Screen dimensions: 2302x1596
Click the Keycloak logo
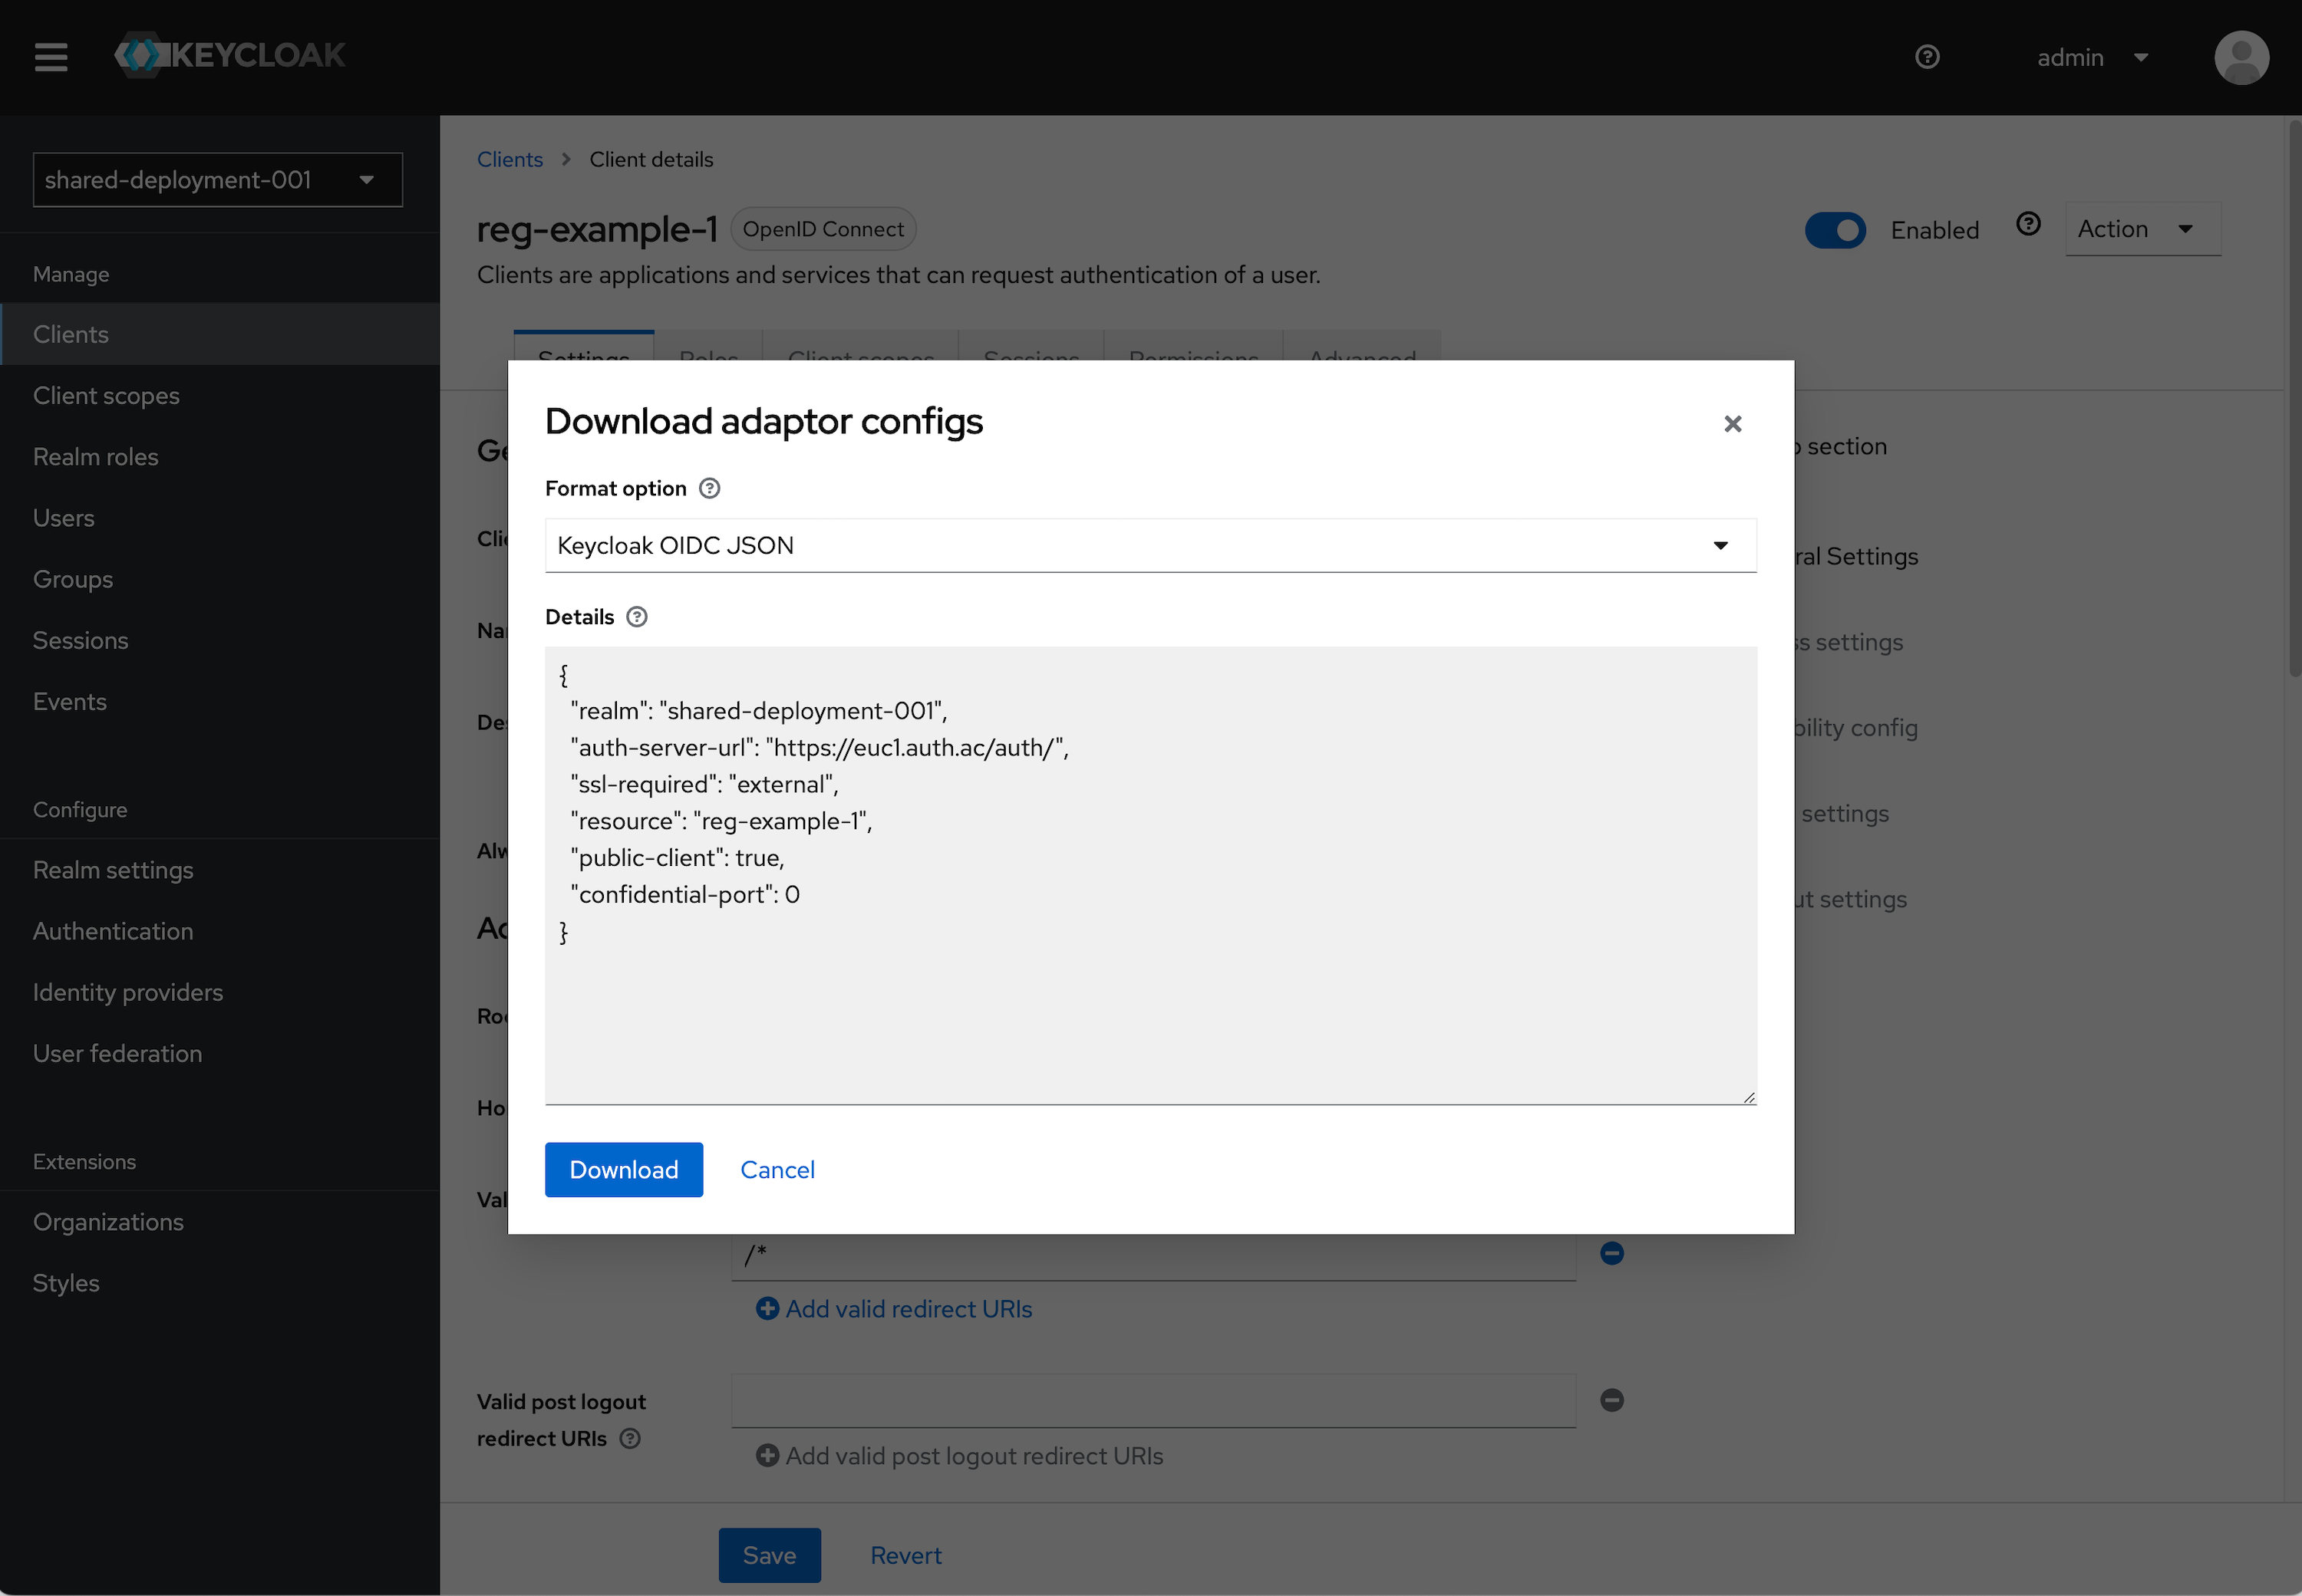tap(229, 55)
